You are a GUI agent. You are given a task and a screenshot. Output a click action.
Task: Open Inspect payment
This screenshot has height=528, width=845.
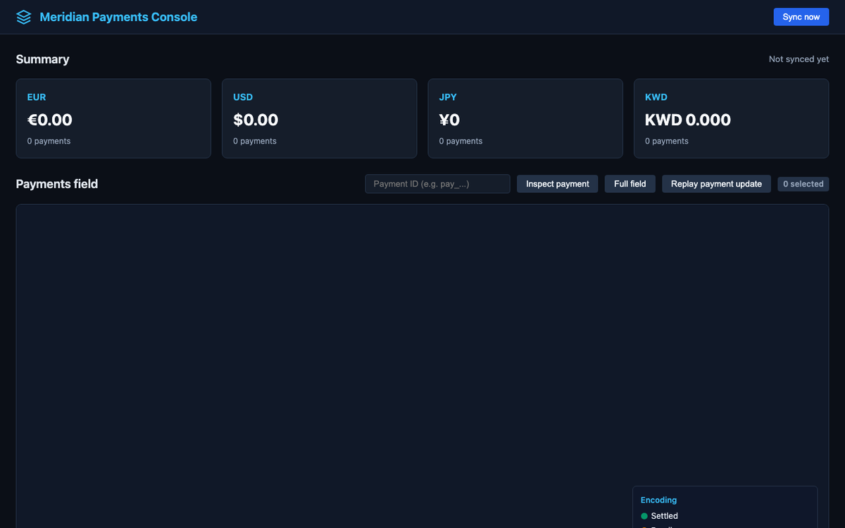(558, 184)
